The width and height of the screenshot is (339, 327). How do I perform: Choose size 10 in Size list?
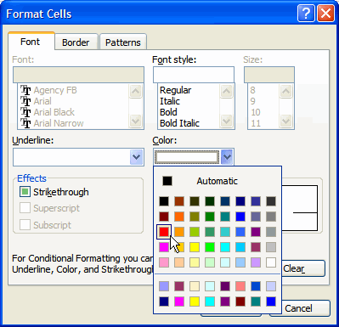point(256,112)
